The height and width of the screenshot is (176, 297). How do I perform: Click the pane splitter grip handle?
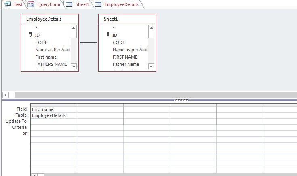[181, 100]
